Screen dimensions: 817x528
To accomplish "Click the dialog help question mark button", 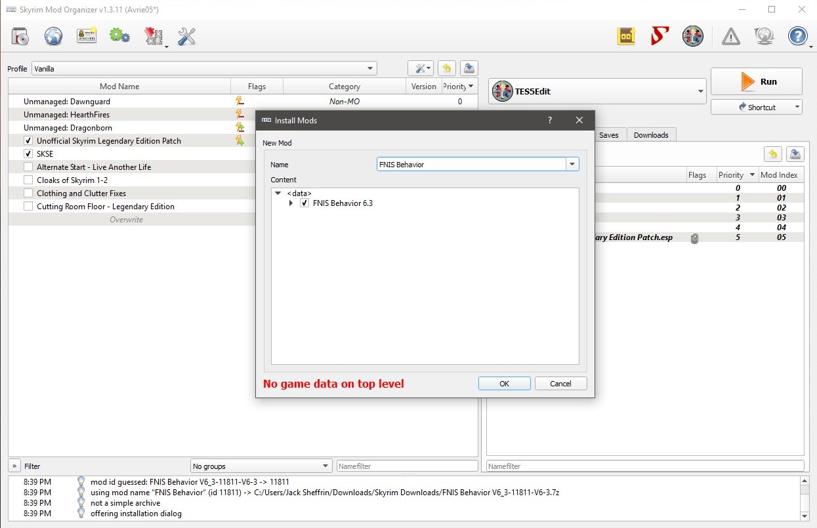I will point(550,120).
